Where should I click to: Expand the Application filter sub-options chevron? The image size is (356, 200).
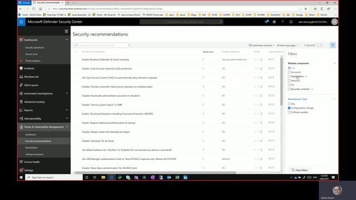click(306, 77)
